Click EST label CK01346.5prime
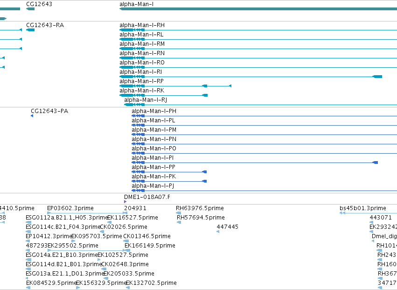This screenshot has width=397, height=290. coord(147,236)
